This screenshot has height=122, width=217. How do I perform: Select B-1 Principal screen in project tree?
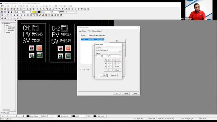point(11,27)
